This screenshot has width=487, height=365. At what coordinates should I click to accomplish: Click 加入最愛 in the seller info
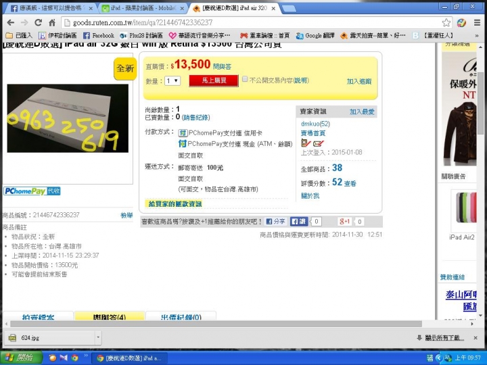pyautogui.click(x=362, y=112)
